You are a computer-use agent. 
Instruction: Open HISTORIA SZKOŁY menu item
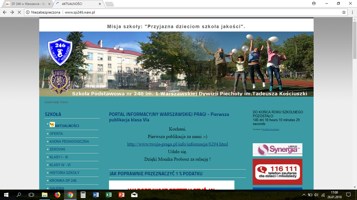(x=65, y=173)
